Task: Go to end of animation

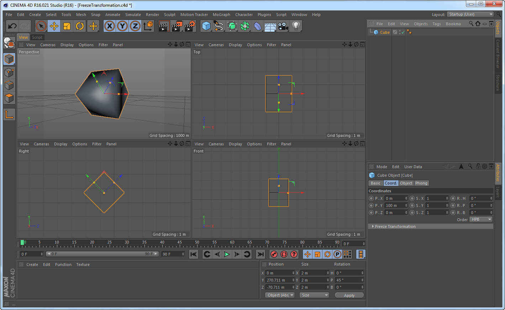Action: (x=261, y=254)
